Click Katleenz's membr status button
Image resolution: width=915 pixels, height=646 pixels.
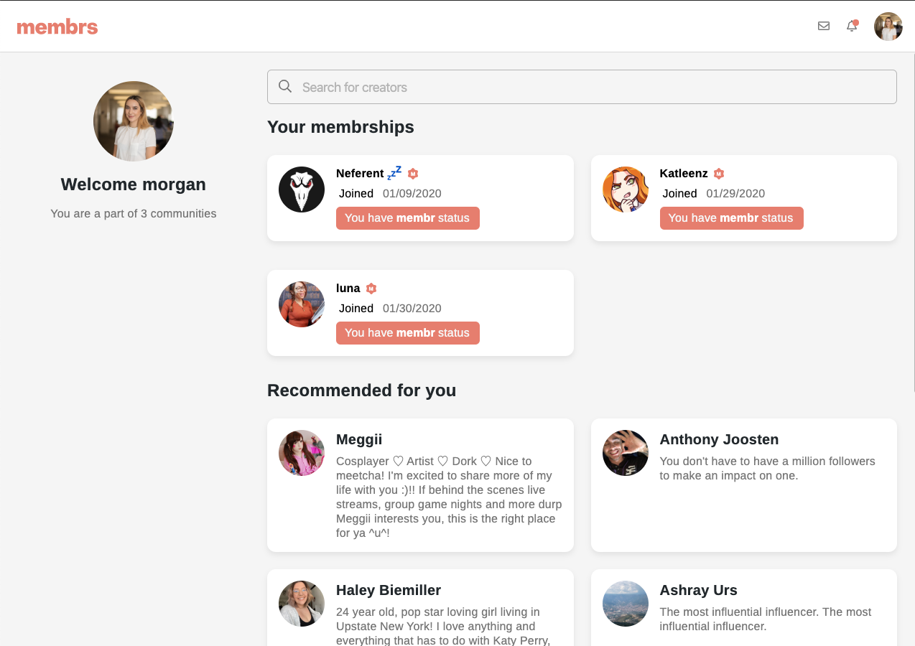click(731, 218)
